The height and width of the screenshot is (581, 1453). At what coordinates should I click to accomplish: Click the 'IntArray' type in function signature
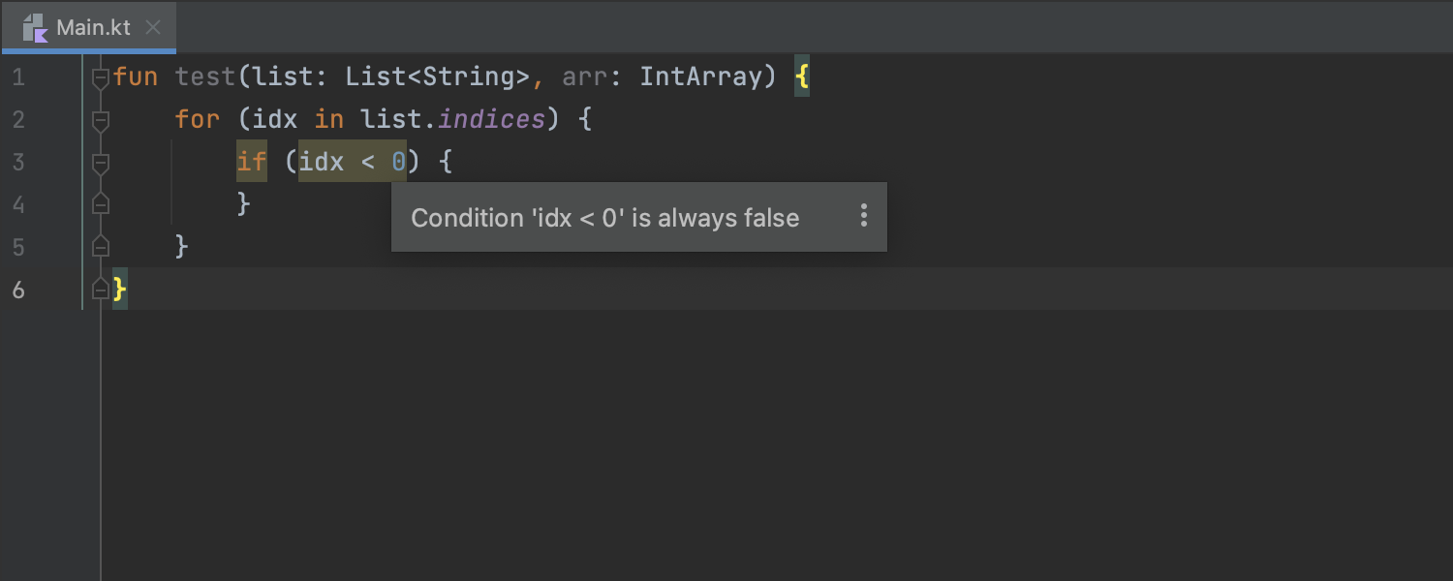(701, 76)
